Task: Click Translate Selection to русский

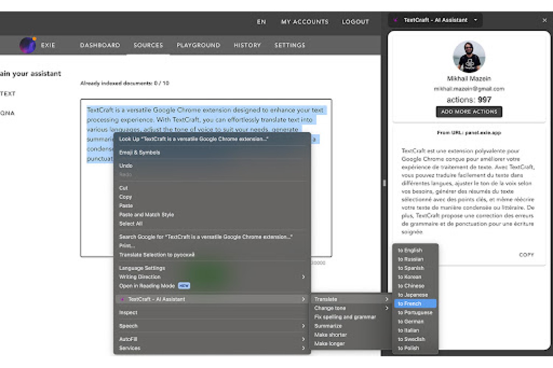Action: pos(212,255)
